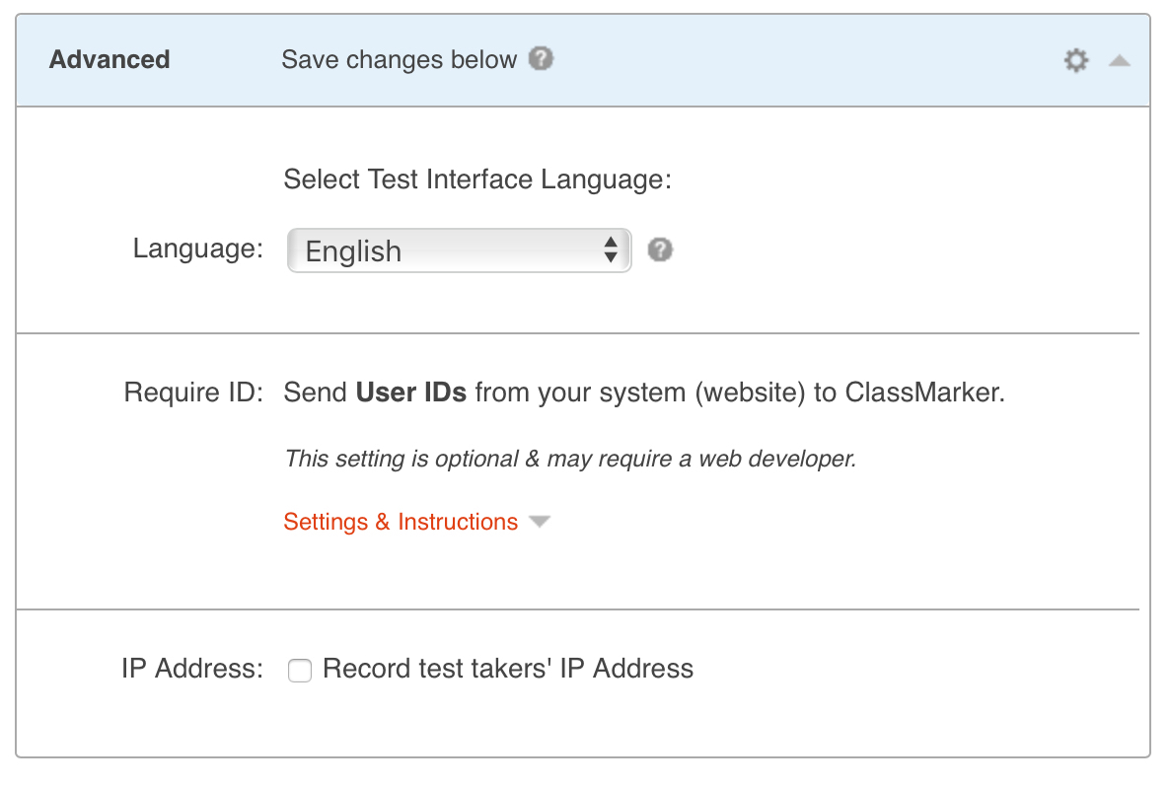Image resolution: width=1170 pixels, height=787 pixels.
Task: Click the "IP Address:" label
Action: coord(192,669)
